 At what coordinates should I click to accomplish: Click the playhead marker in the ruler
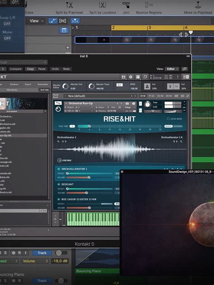(x=191, y=33)
